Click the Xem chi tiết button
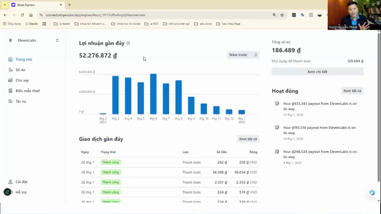The width and height of the screenshot is (381, 214). click(x=317, y=72)
